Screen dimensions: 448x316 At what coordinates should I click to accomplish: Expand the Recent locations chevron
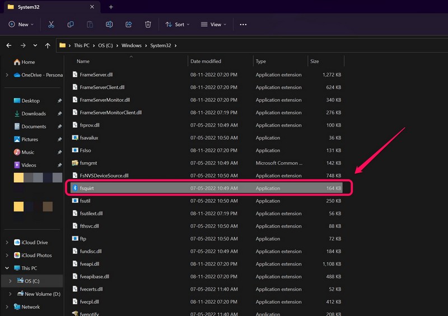35,45
